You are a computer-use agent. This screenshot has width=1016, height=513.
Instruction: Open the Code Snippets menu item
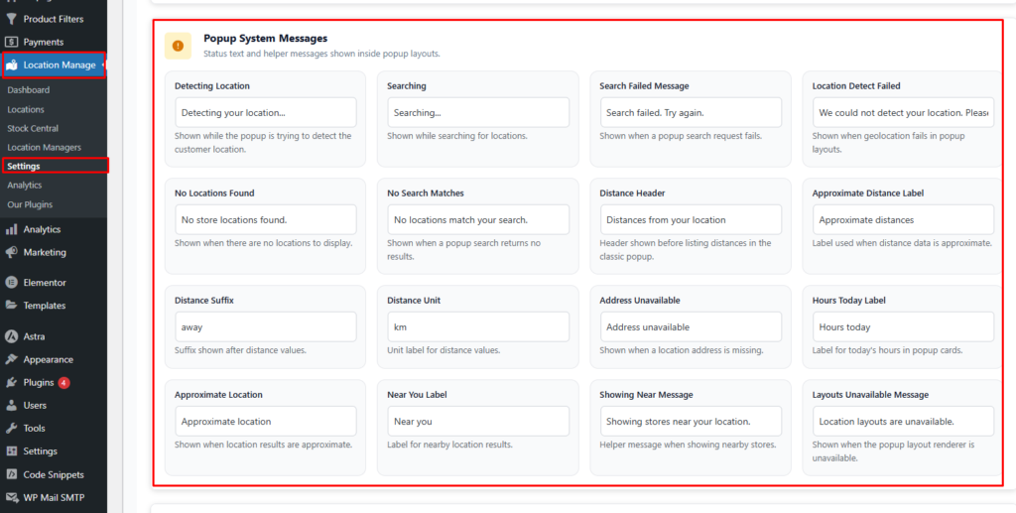[54, 474]
